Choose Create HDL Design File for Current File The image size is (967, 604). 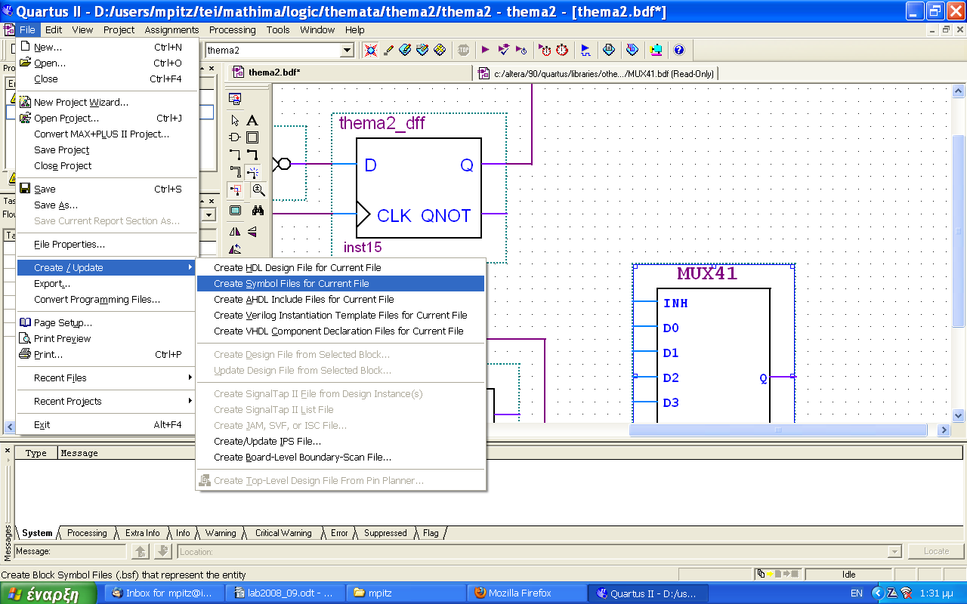coord(340,267)
